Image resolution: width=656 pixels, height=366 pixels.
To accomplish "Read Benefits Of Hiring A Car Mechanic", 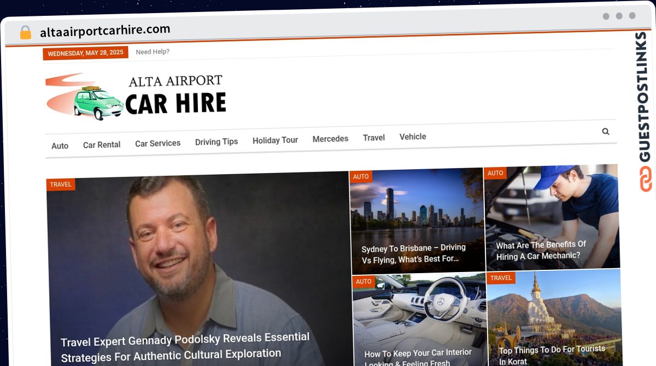I will [541, 250].
